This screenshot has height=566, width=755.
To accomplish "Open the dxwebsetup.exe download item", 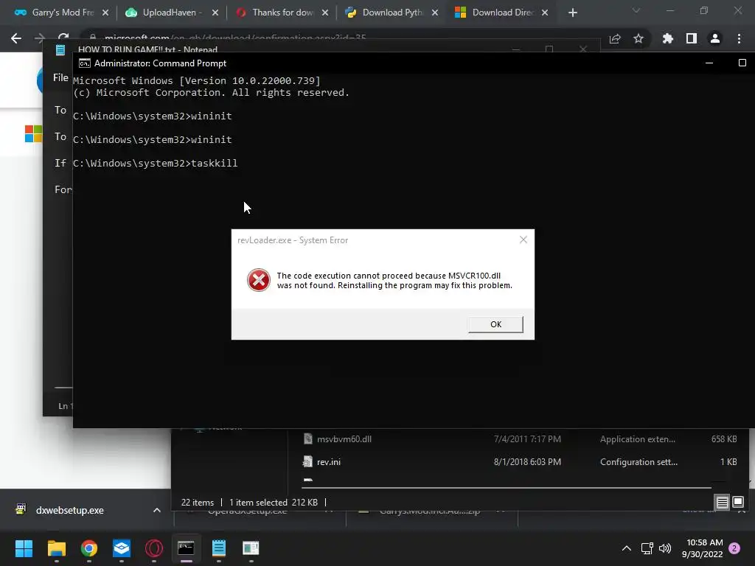I will pos(70,510).
